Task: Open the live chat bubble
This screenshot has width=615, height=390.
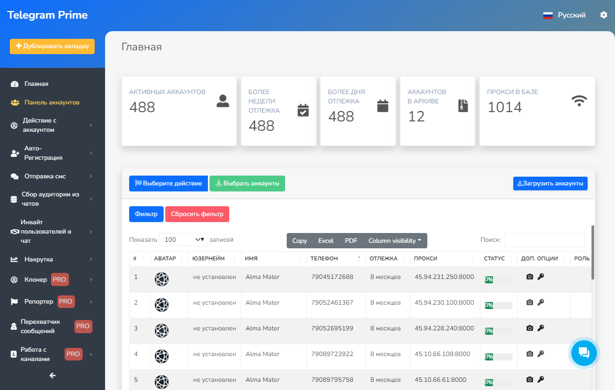Action: point(583,353)
